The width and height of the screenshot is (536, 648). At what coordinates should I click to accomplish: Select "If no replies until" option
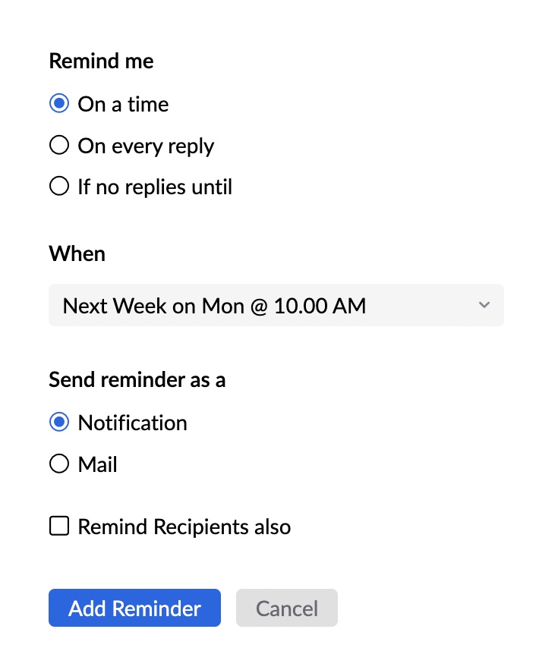pyautogui.click(x=59, y=186)
